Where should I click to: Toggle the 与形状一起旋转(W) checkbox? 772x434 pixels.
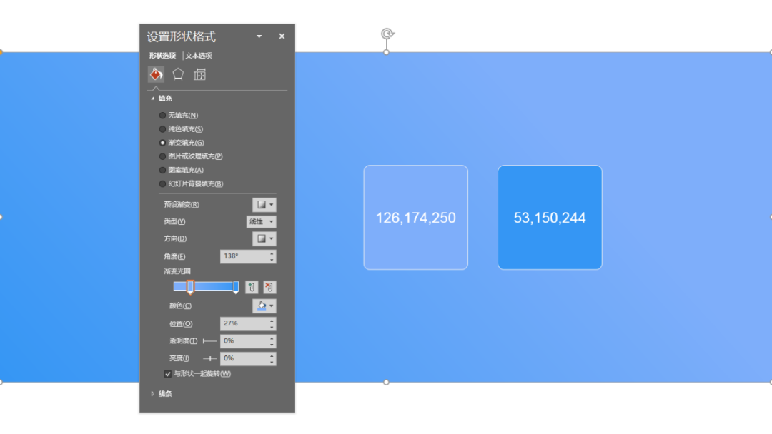click(168, 374)
